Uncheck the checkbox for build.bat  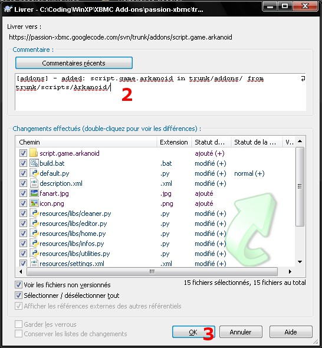point(23,163)
